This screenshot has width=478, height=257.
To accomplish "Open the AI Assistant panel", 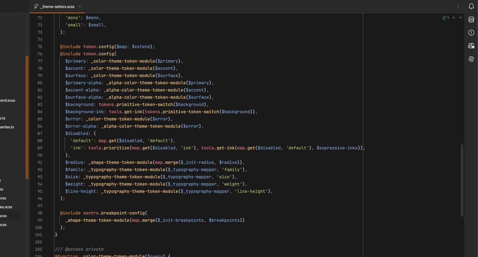I will (471, 59).
